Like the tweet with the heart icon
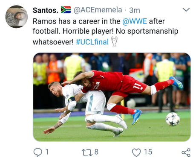The width and height of the screenshot is (196, 161). 136,152
